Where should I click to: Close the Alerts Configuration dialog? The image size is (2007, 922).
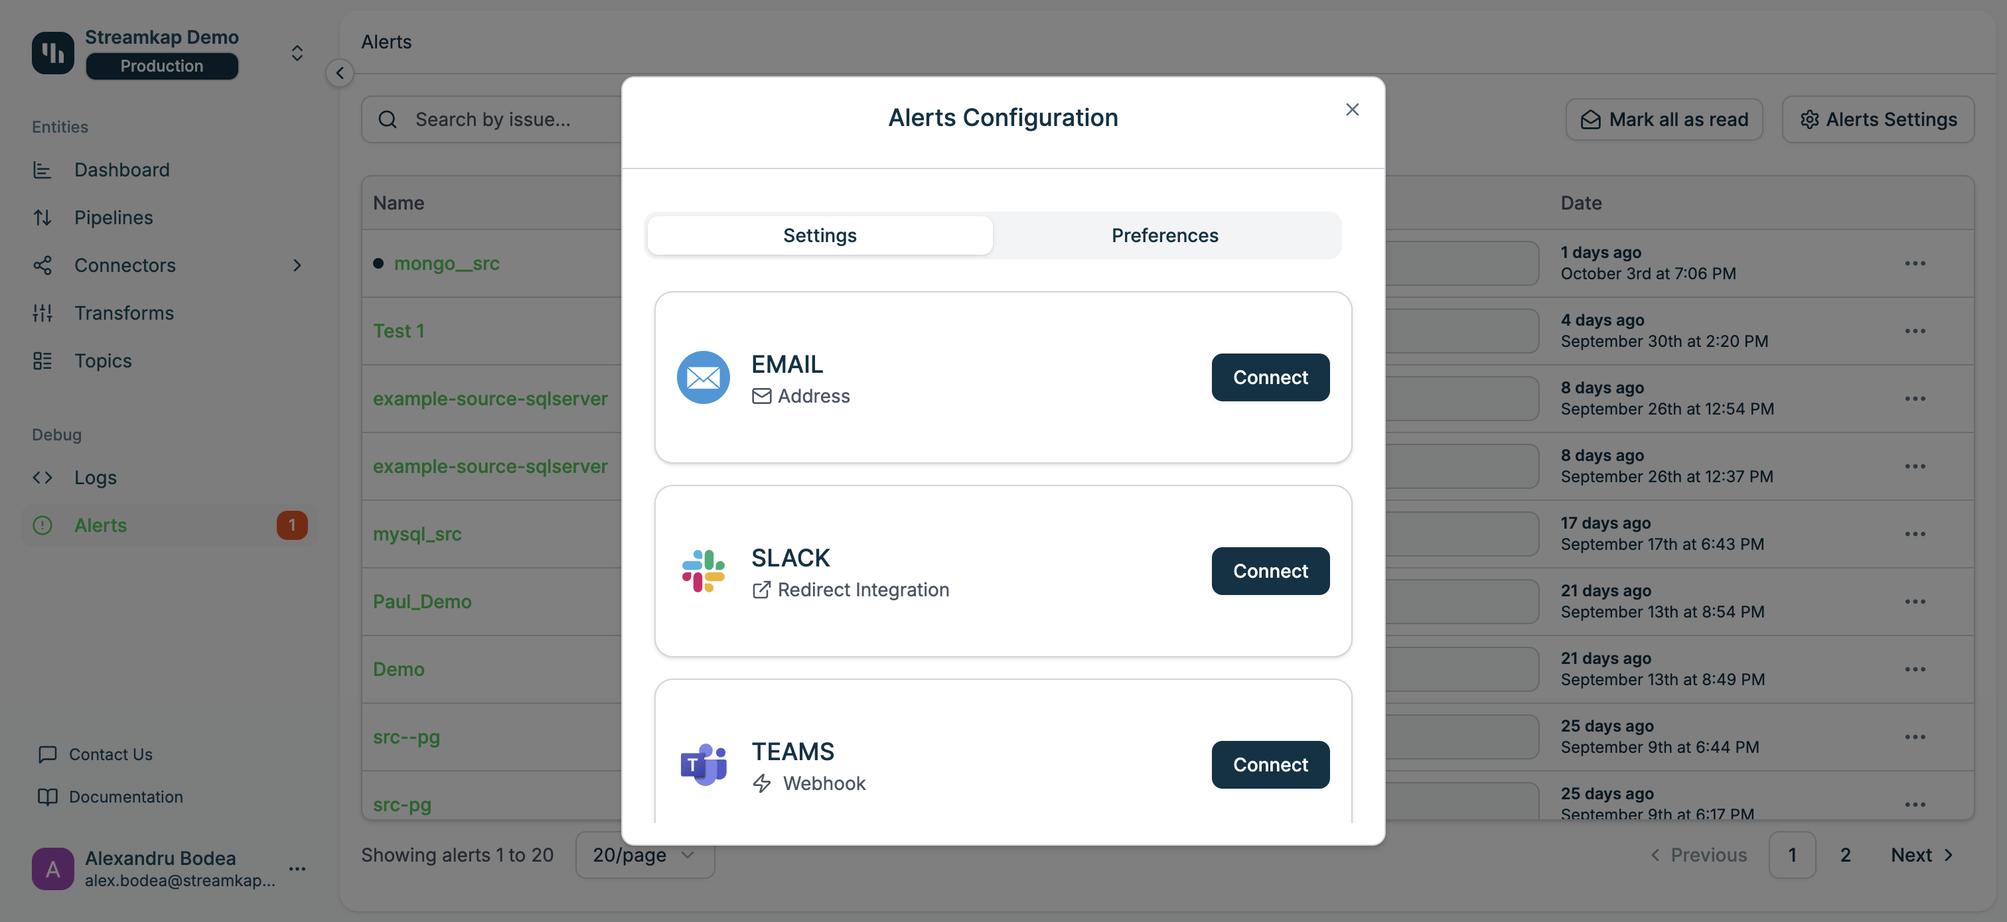(1352, 110)
